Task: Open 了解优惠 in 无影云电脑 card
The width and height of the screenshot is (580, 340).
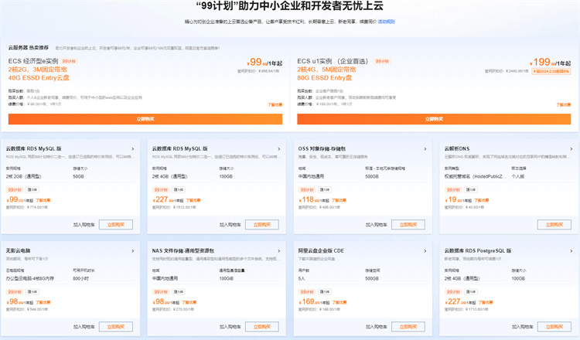Action: 43,302
